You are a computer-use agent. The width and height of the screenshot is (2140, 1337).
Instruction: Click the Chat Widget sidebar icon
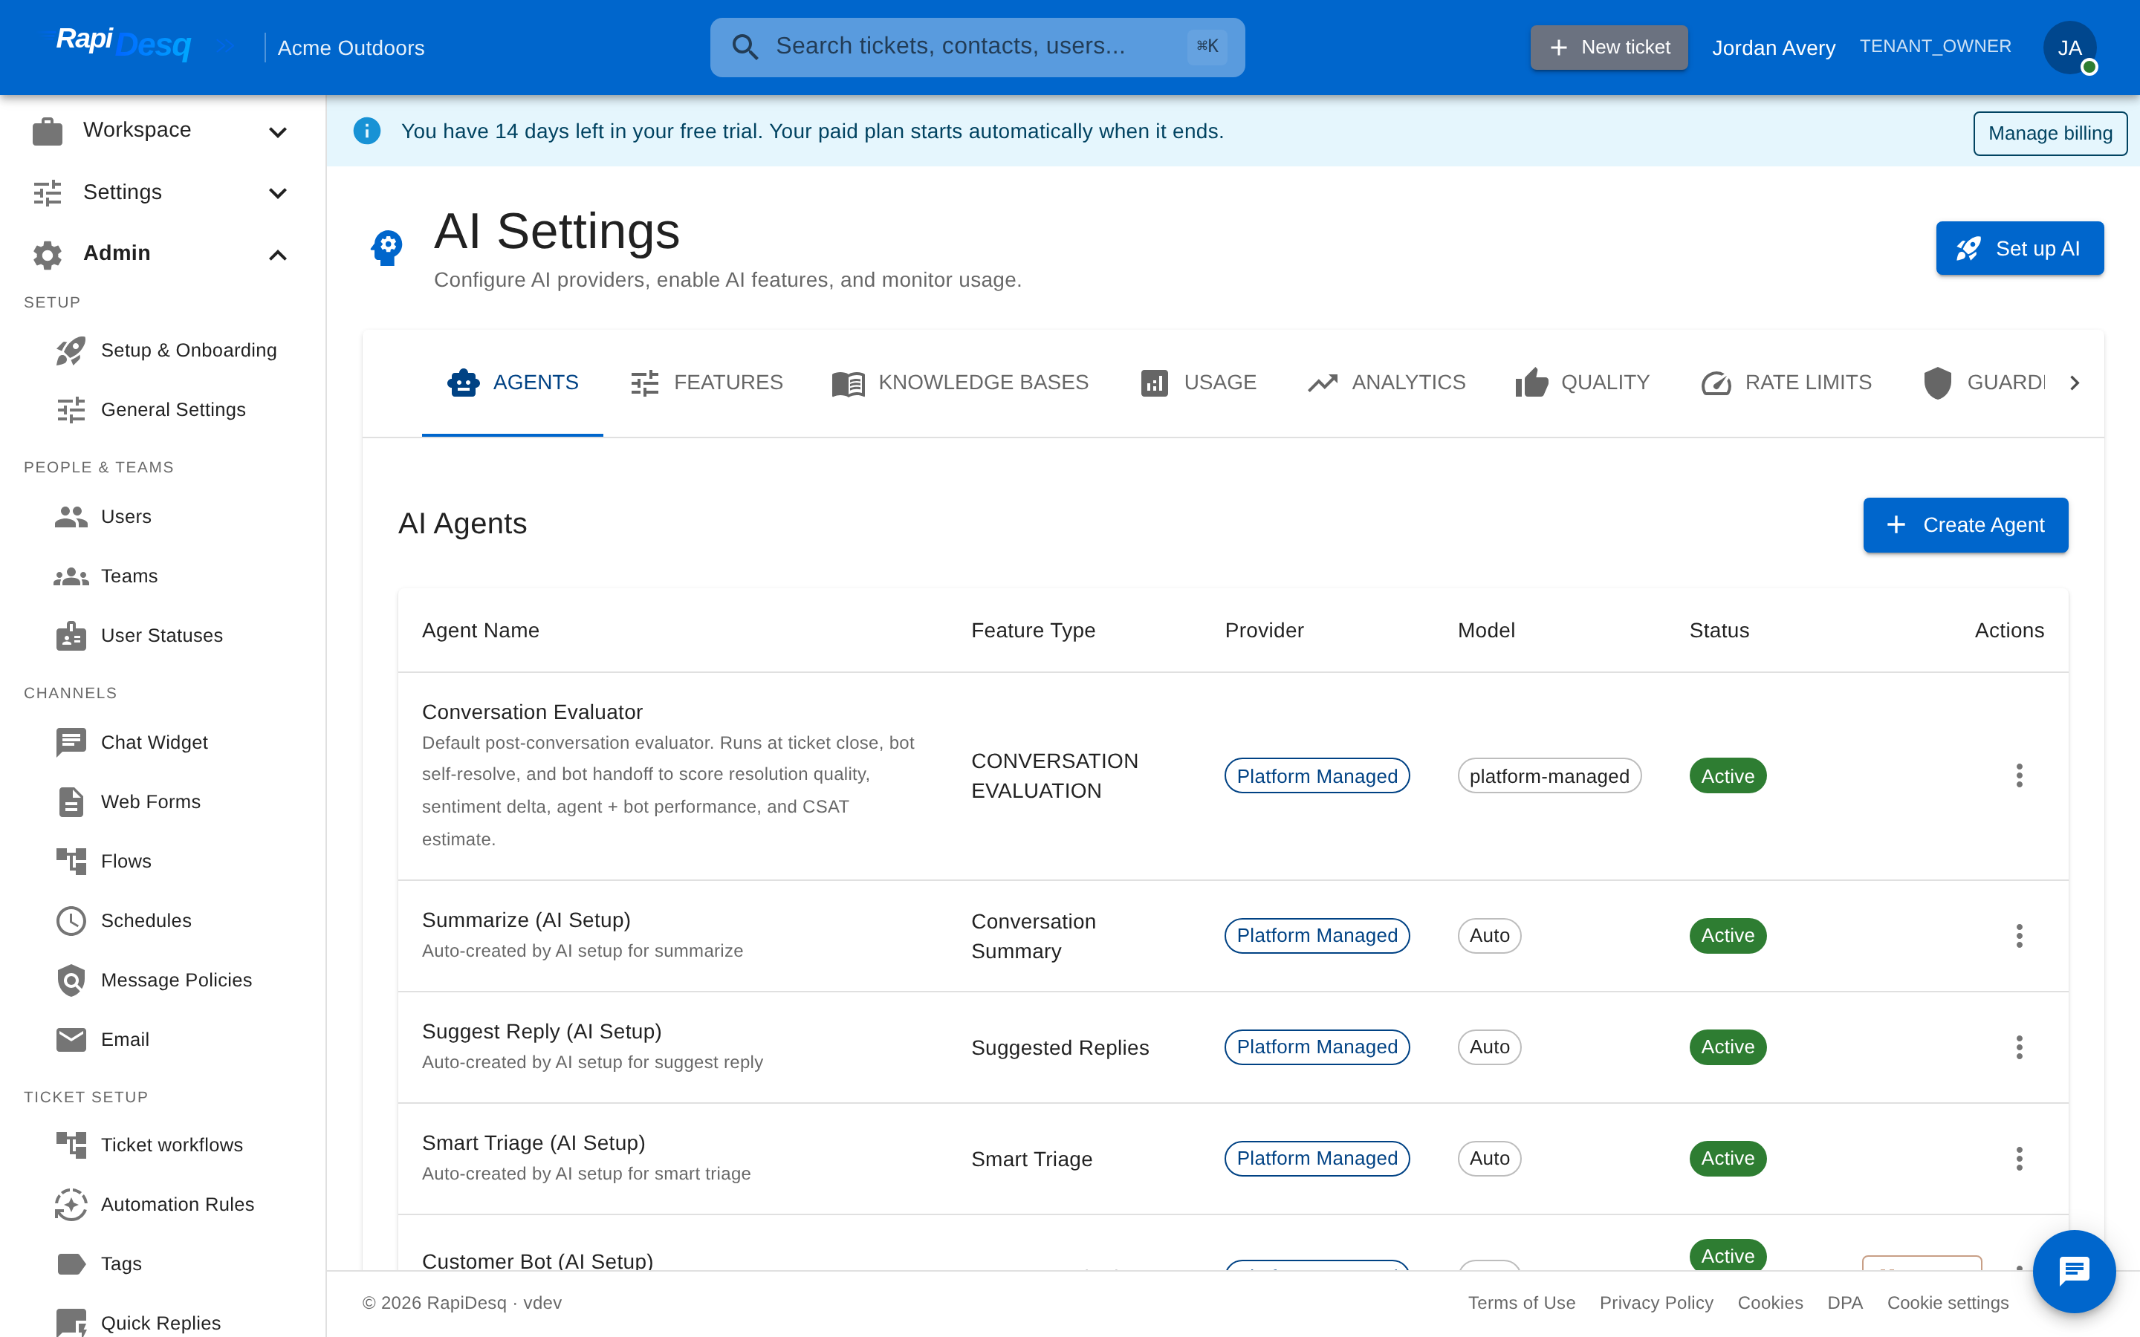(x=71, y=743)
